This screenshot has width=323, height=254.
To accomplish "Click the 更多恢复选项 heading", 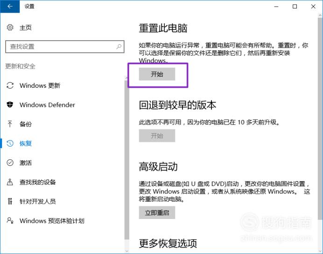I will click(x=168, y=243).
